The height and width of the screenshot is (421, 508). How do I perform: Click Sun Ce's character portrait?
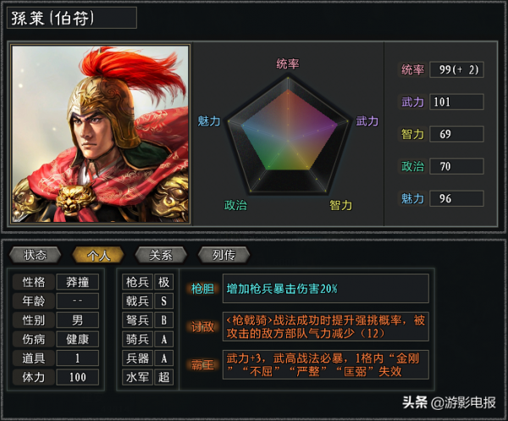pos(101,134)
